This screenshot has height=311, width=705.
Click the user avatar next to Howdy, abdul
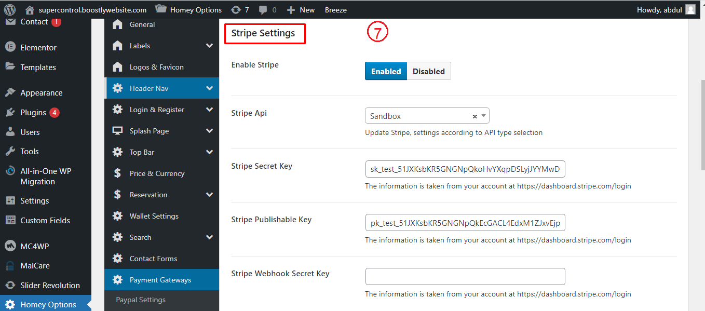690,9
